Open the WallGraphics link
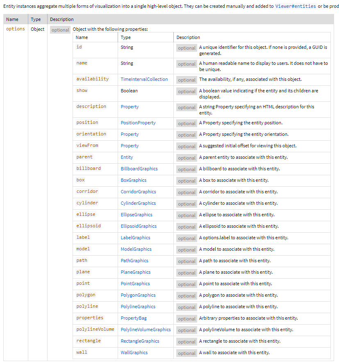Image resolution: width=339 pixels, height=364 pixels. (134, 353)
